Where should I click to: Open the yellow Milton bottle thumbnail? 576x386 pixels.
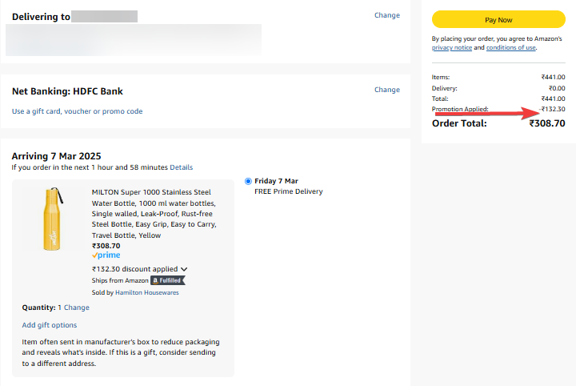53,219
